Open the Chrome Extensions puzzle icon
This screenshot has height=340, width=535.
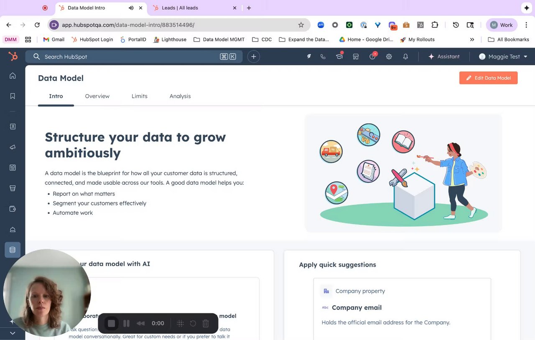435,25
